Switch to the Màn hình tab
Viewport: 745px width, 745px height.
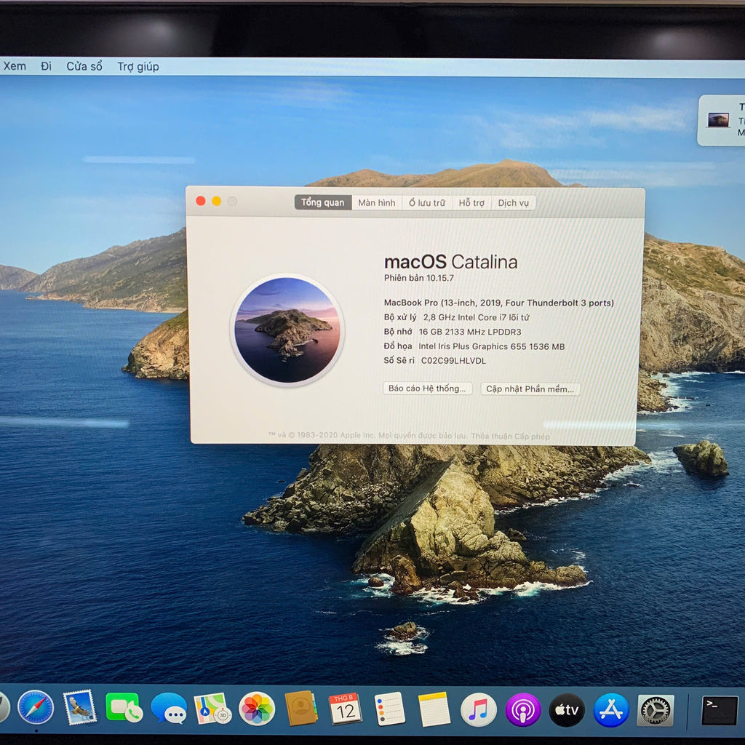pos(377,203)
